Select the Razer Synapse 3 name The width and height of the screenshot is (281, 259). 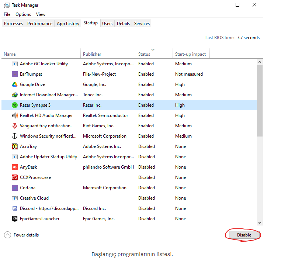click(x=35, y=105)
